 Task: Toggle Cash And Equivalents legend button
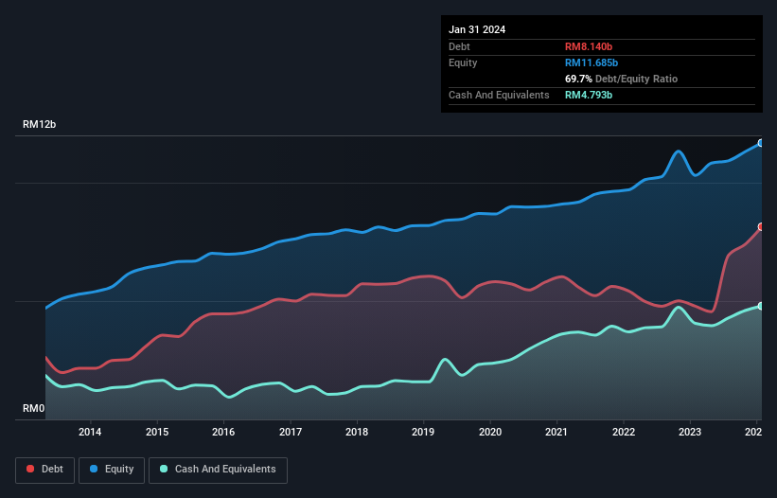pos(218,470)
